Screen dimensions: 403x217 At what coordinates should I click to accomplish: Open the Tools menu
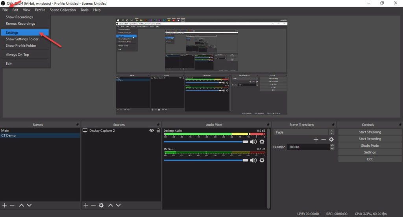pos(84,10)
